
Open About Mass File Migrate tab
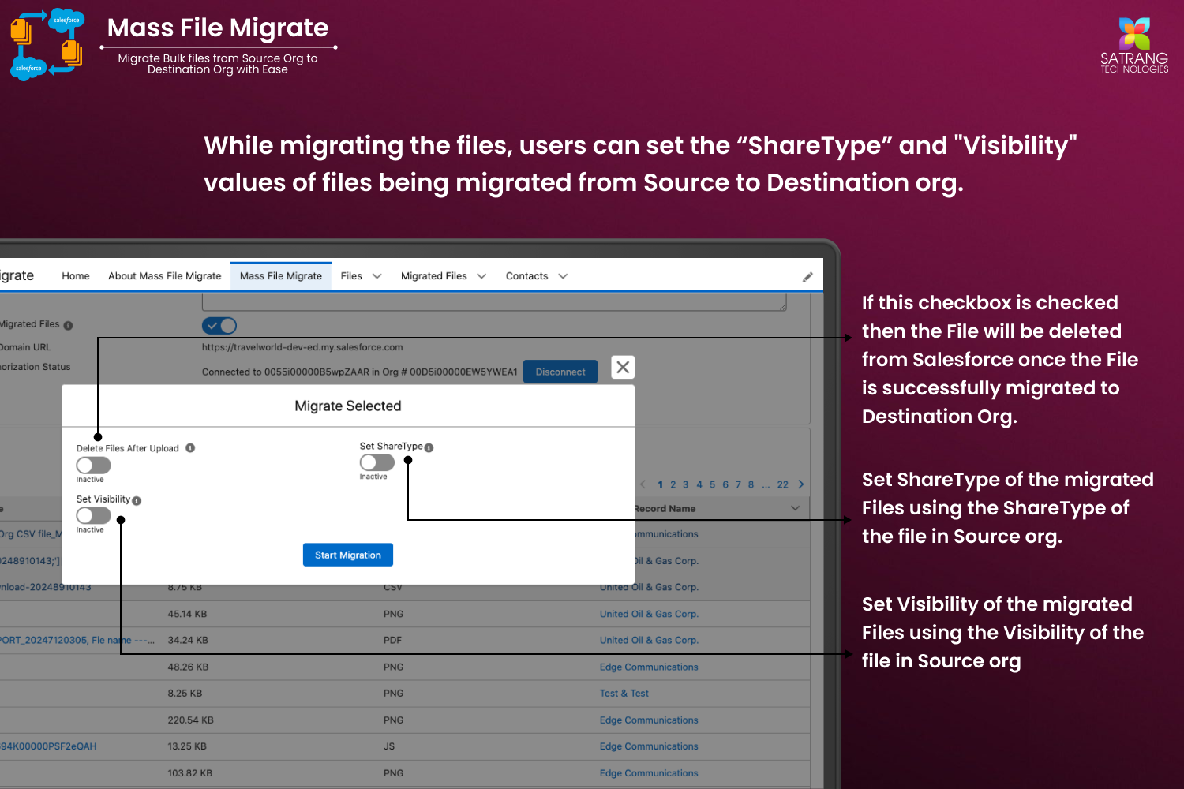[165, 276]
